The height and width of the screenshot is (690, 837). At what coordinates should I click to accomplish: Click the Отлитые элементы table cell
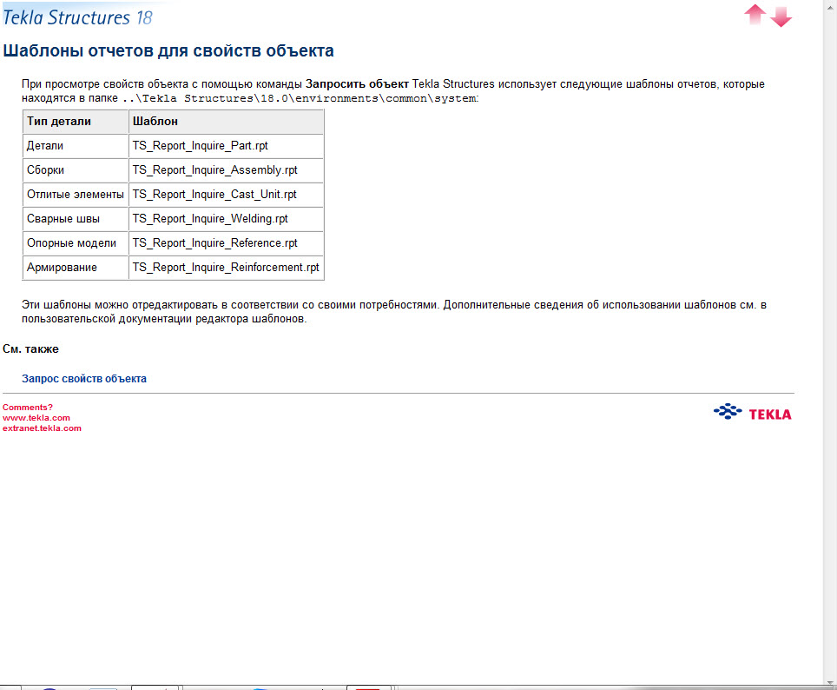pos(76,195)
